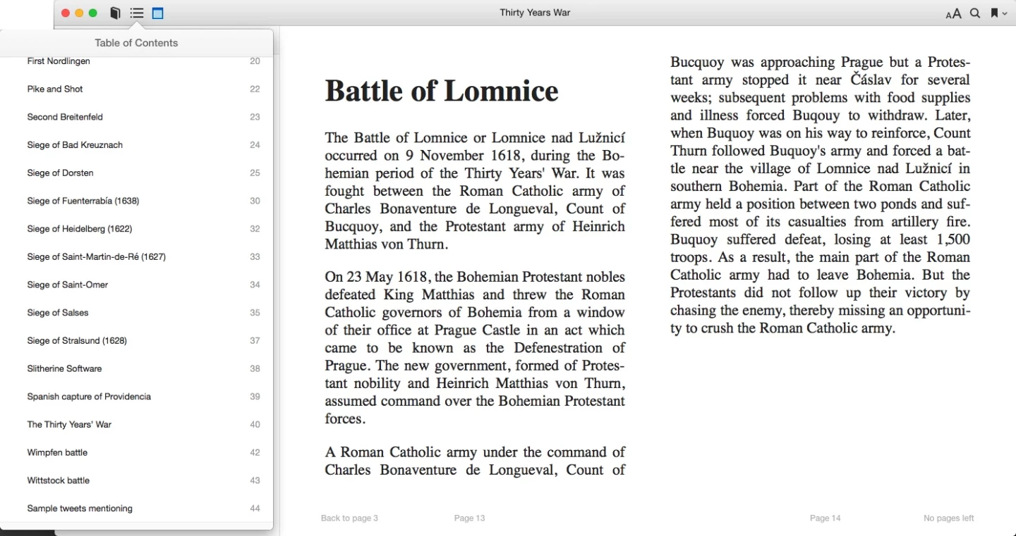The height and width of the screenshot is (536, 1016).
Task: Open the Library book icon
Action: 115,13
